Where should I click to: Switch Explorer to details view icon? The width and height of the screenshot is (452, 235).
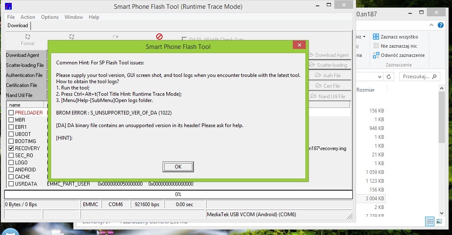pos(429,222)
